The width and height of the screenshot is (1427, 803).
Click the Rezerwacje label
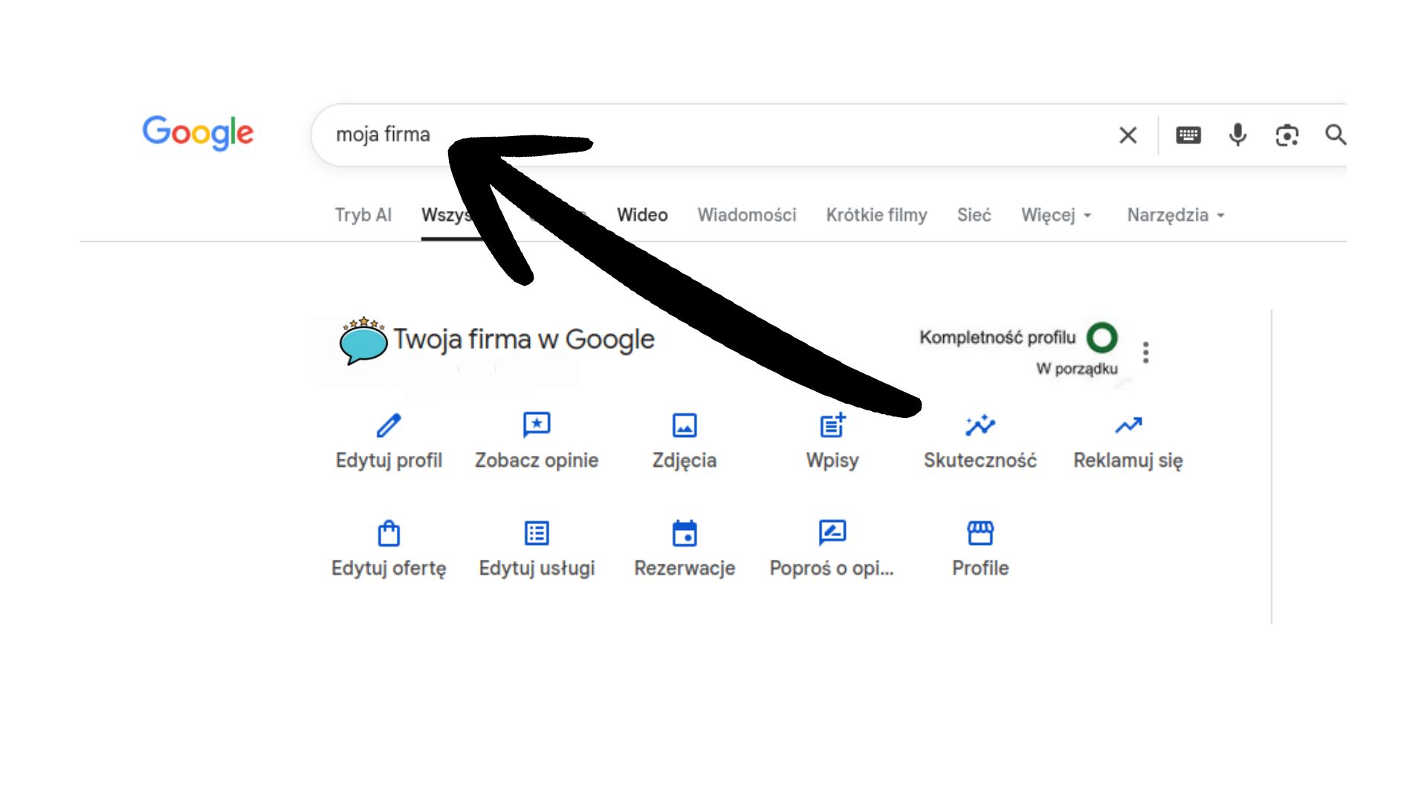coord(685,568)
